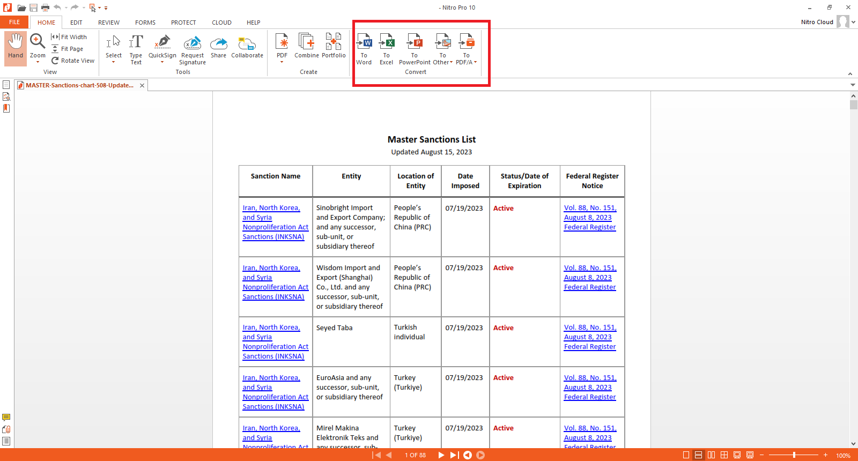Switch to the PROTECT tab

pyautogui.click(x=183, y=23)
